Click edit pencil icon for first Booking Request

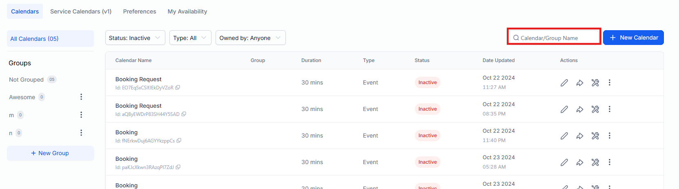(x=564, y=83)
